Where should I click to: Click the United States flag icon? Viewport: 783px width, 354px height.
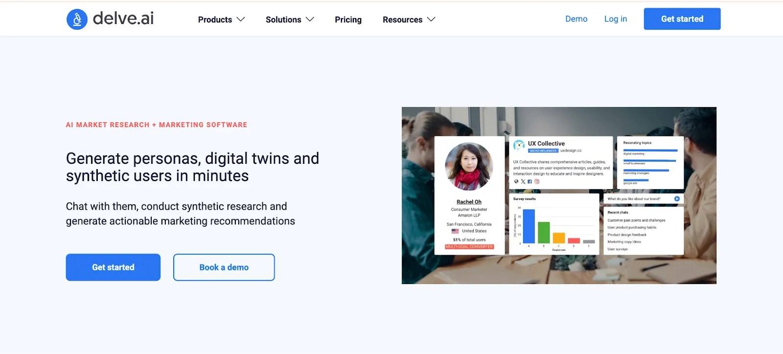pyautogui.click(x=455, y=231)
